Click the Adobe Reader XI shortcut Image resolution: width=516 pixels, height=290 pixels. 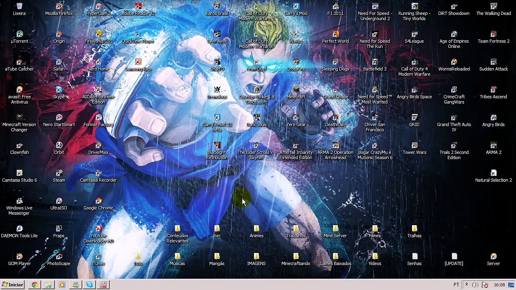138,9
